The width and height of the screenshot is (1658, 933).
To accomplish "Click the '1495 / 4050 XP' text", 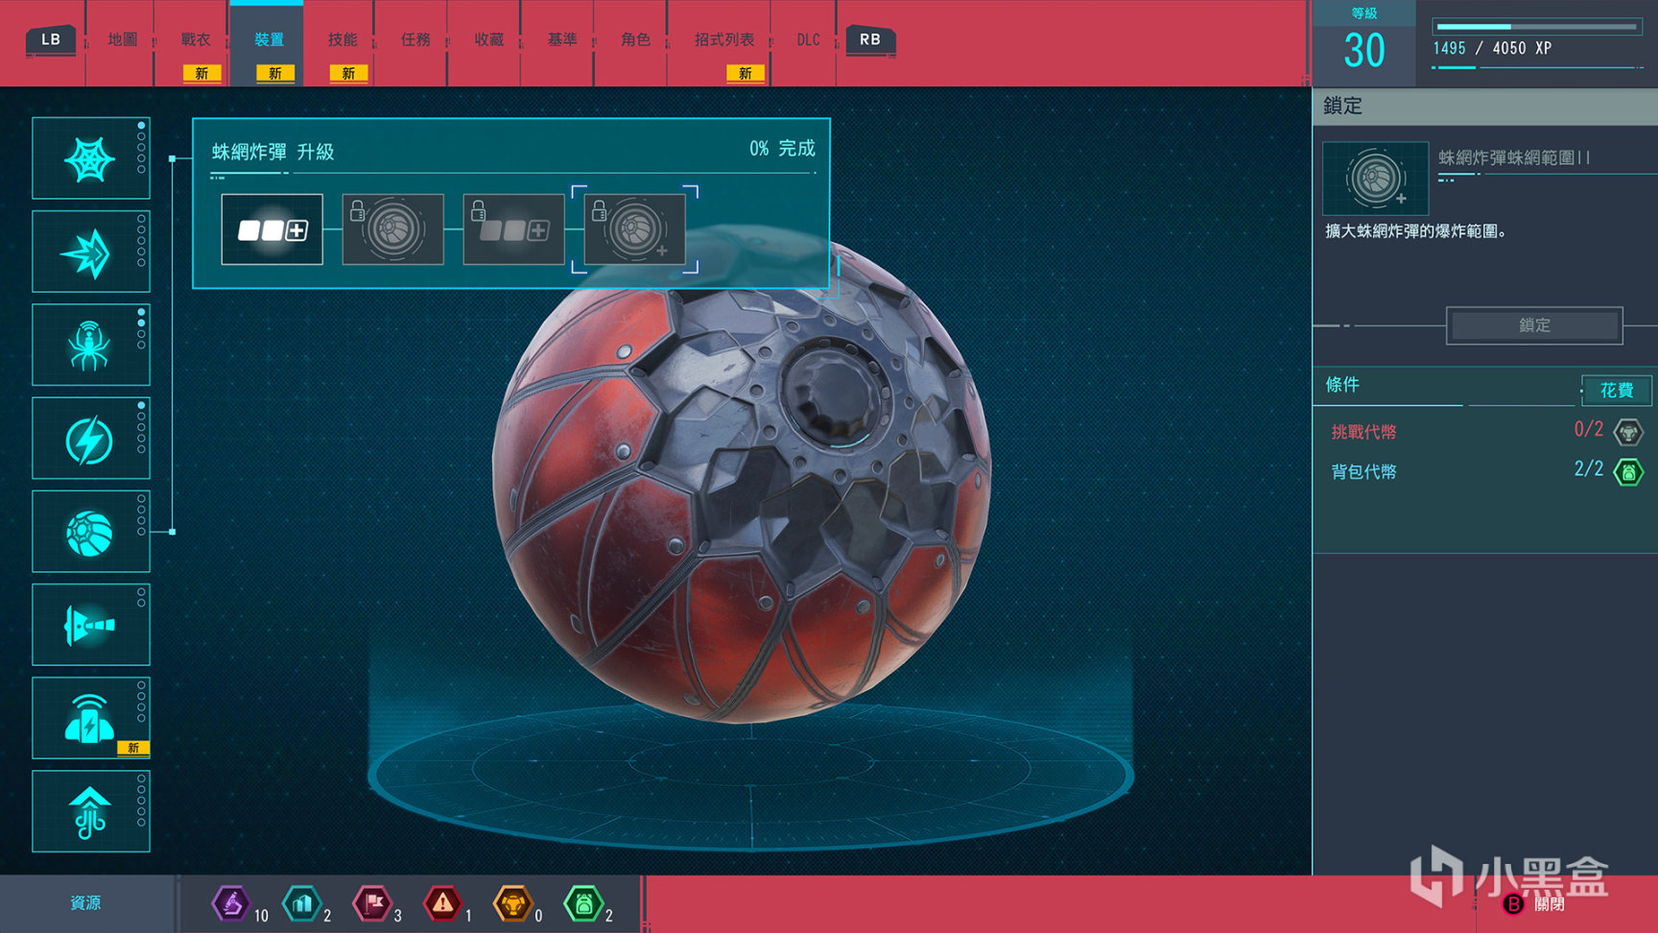I will tap(1492, 48).
